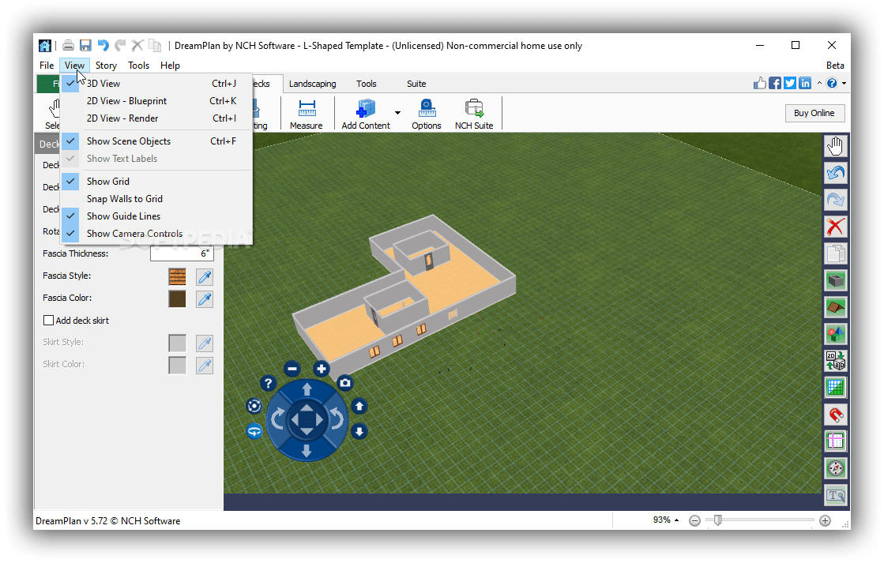This screenshot has width=884, height=563.
Task: Click the gray block wall icon
Action: coord(835,280)
